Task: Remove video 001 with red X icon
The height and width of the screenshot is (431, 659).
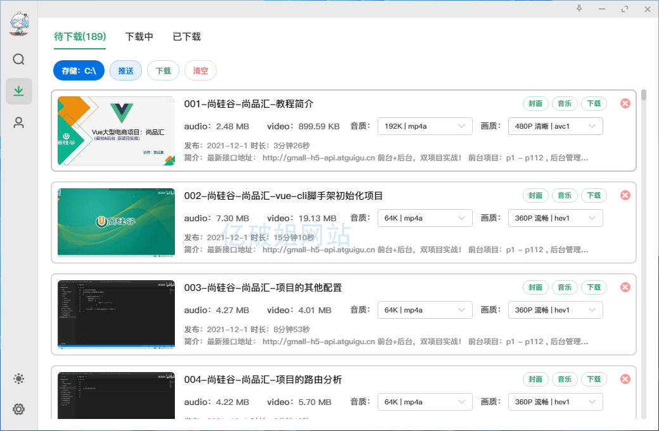Action: click(x=625, y=103)
